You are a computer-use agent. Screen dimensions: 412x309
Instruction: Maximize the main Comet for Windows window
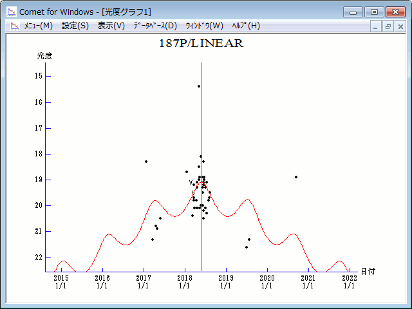(373, 12)
